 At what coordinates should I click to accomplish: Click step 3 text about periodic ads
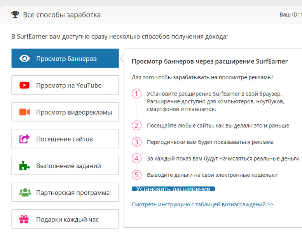click(x=210, y=142)
